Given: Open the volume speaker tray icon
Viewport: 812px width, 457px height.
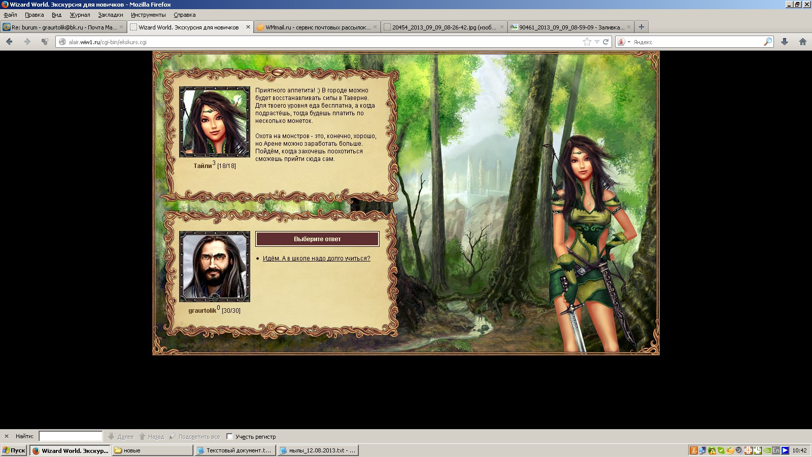Looking at the screenshot, I should pos(739,450).
